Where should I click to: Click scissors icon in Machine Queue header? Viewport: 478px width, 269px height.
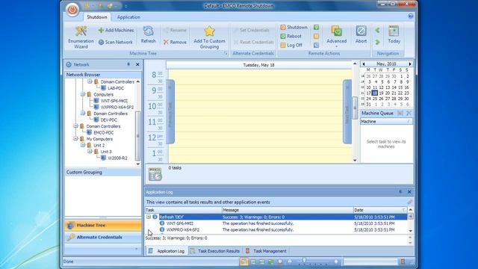(x=409, y=113)
